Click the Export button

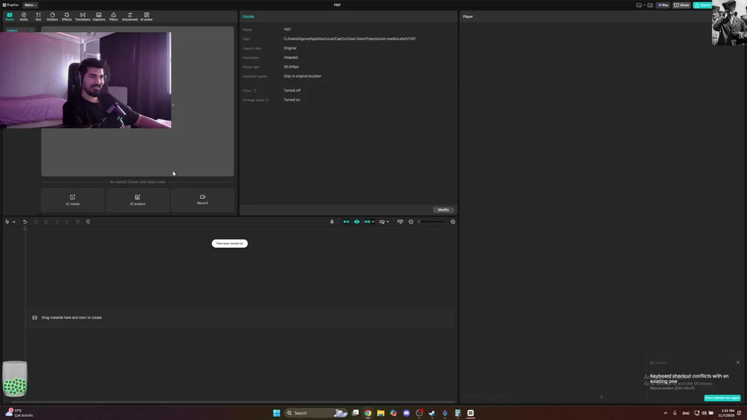click(x=703, y=5)
